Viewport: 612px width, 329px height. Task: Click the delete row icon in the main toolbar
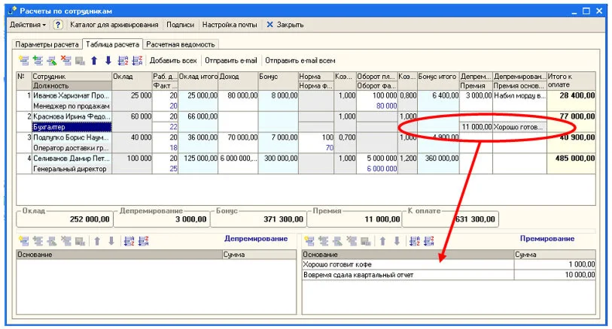(65, 60)
